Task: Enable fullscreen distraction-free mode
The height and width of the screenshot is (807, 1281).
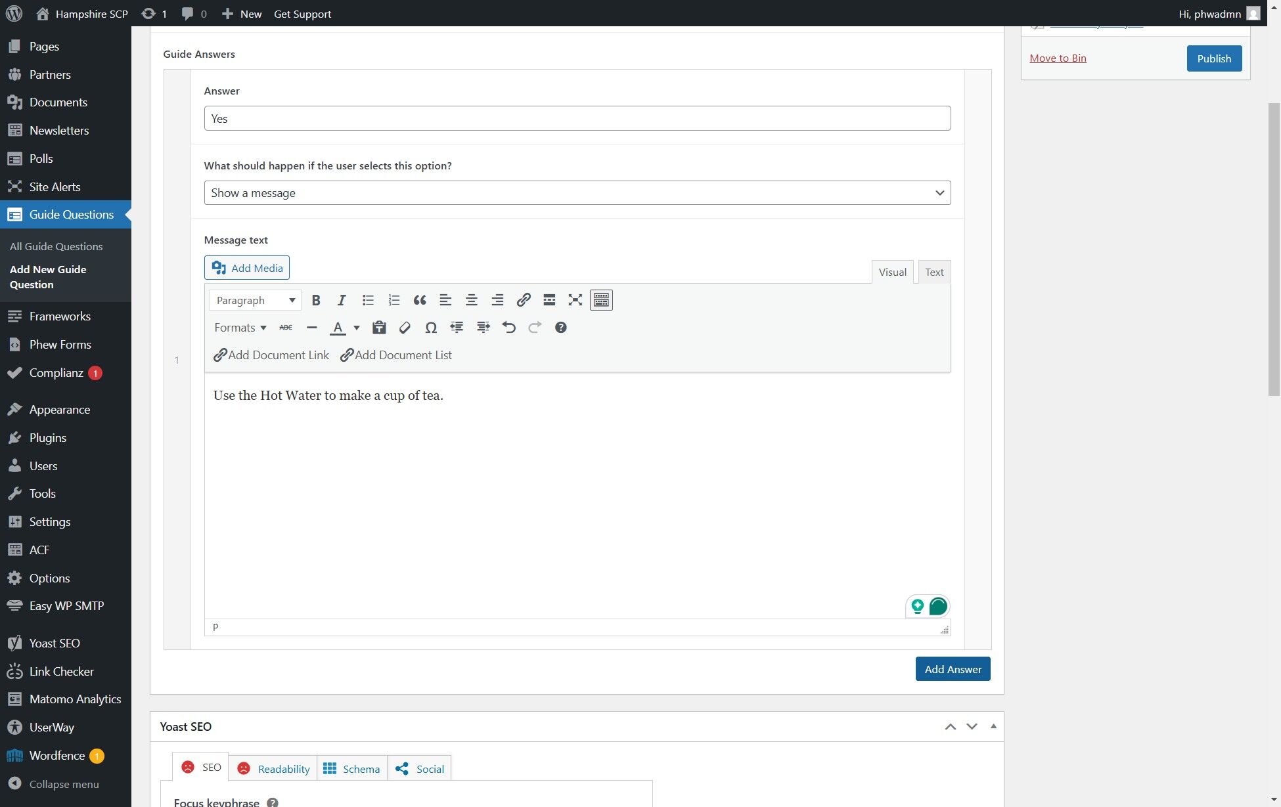Action: [x=575, y=300]
